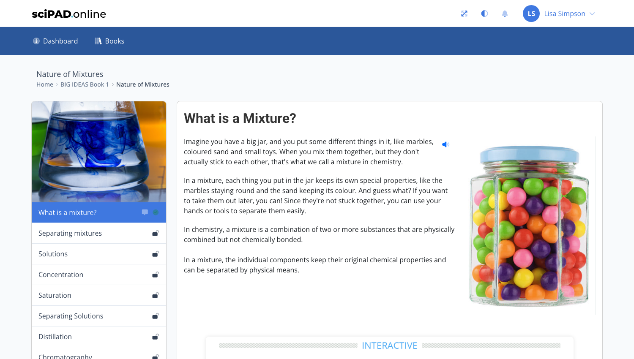Image resolution: width=634 pixels, height=359 pixels.
Task: Go to Dashboard in navigation bar
Action: coord(55,41)
